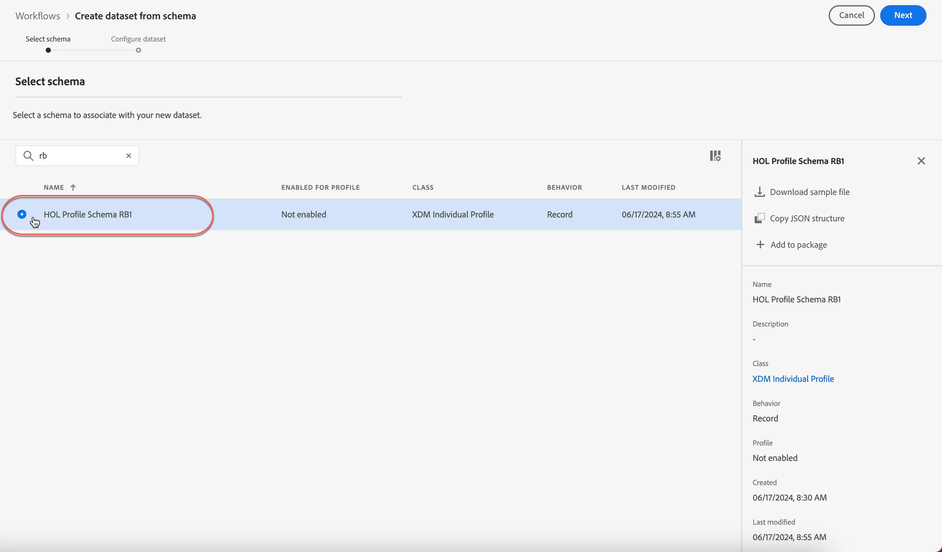Click Copy JSON structure label
This screenshot has width=942, height=552.
point(807,218)
